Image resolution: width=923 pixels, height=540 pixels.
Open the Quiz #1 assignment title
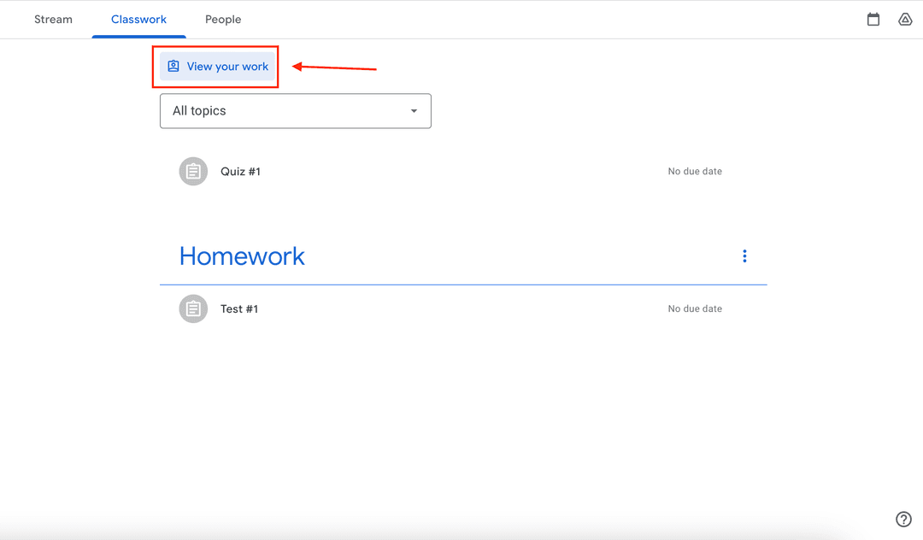[240, 171]
